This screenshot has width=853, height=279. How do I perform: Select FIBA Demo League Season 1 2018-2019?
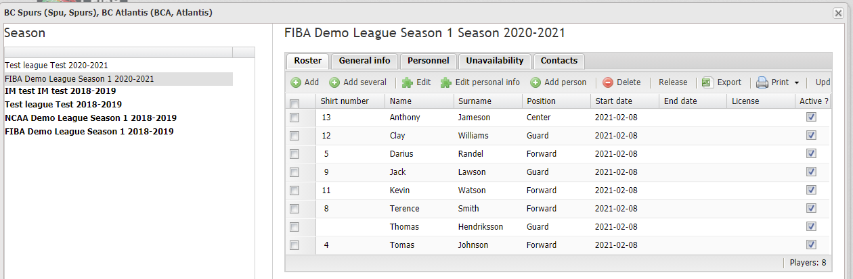(89, 131)
